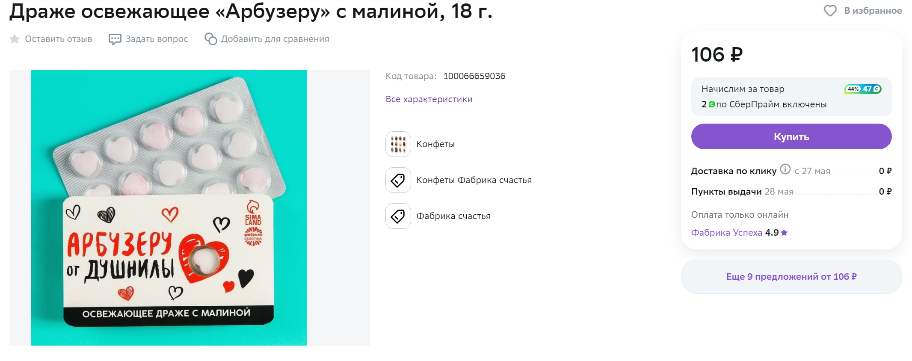Click the Задать вопрос link text
912x361 pixels.
click(x=157, y=39)
